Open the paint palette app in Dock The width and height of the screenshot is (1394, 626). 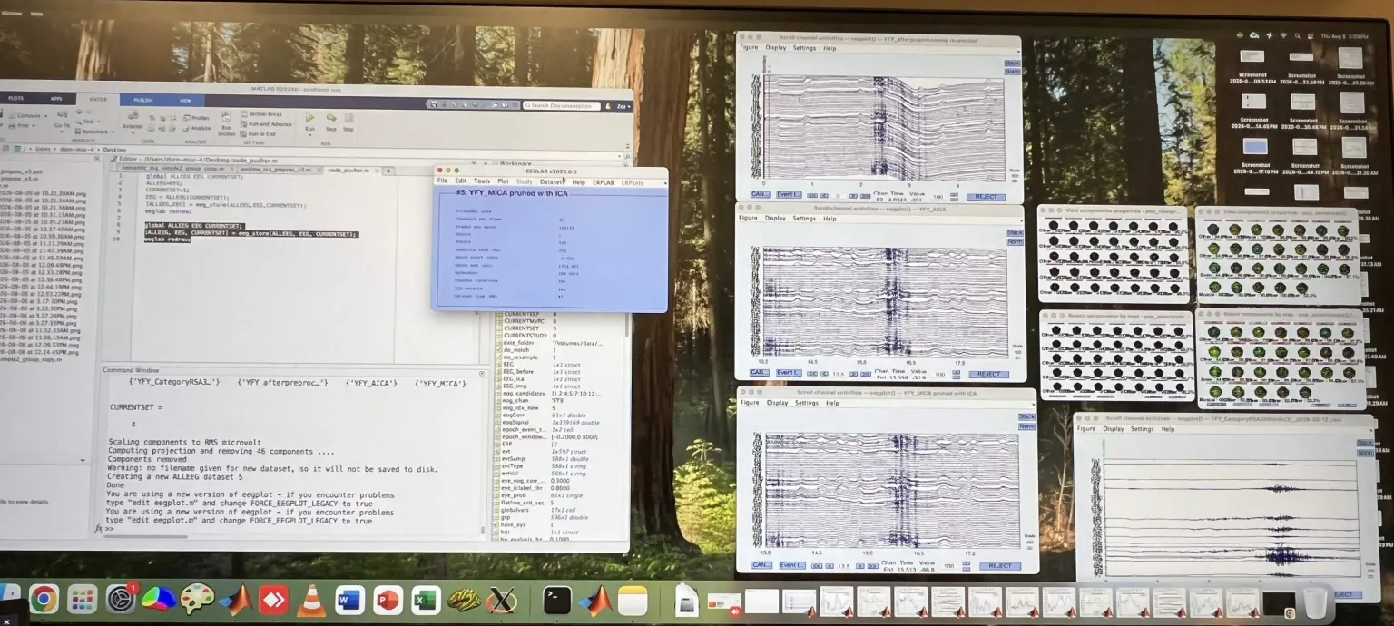click(x=197, y=599)
